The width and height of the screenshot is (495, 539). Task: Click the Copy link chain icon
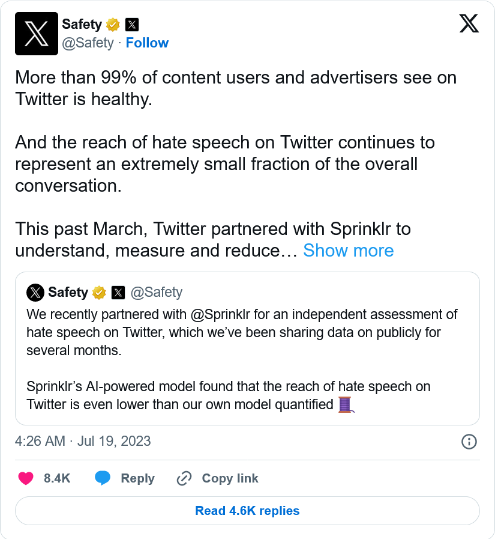184,478
